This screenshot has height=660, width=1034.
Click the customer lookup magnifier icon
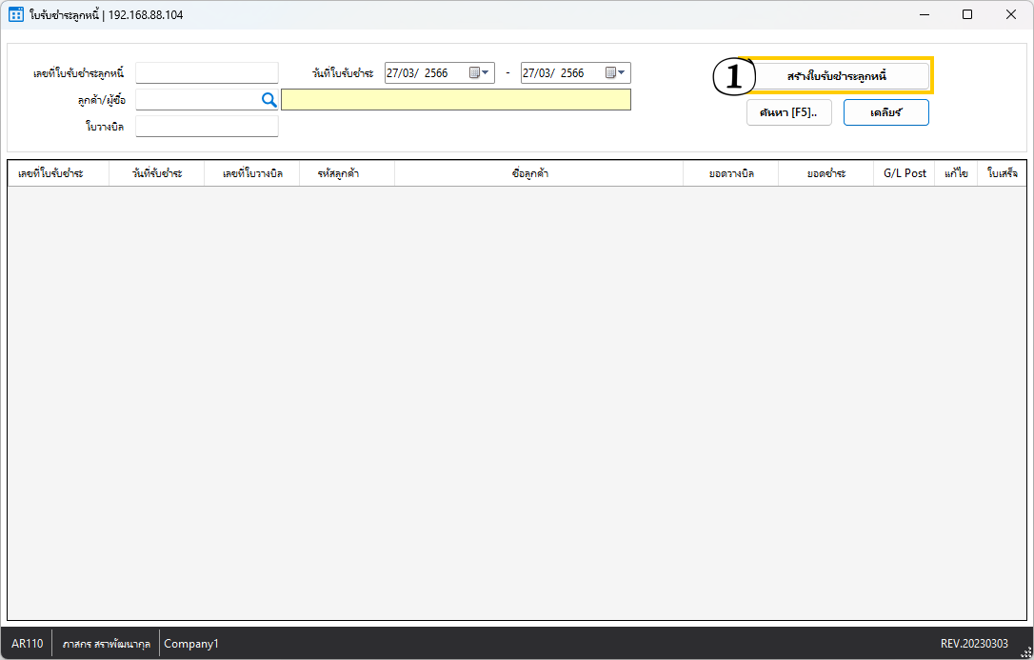268,99
